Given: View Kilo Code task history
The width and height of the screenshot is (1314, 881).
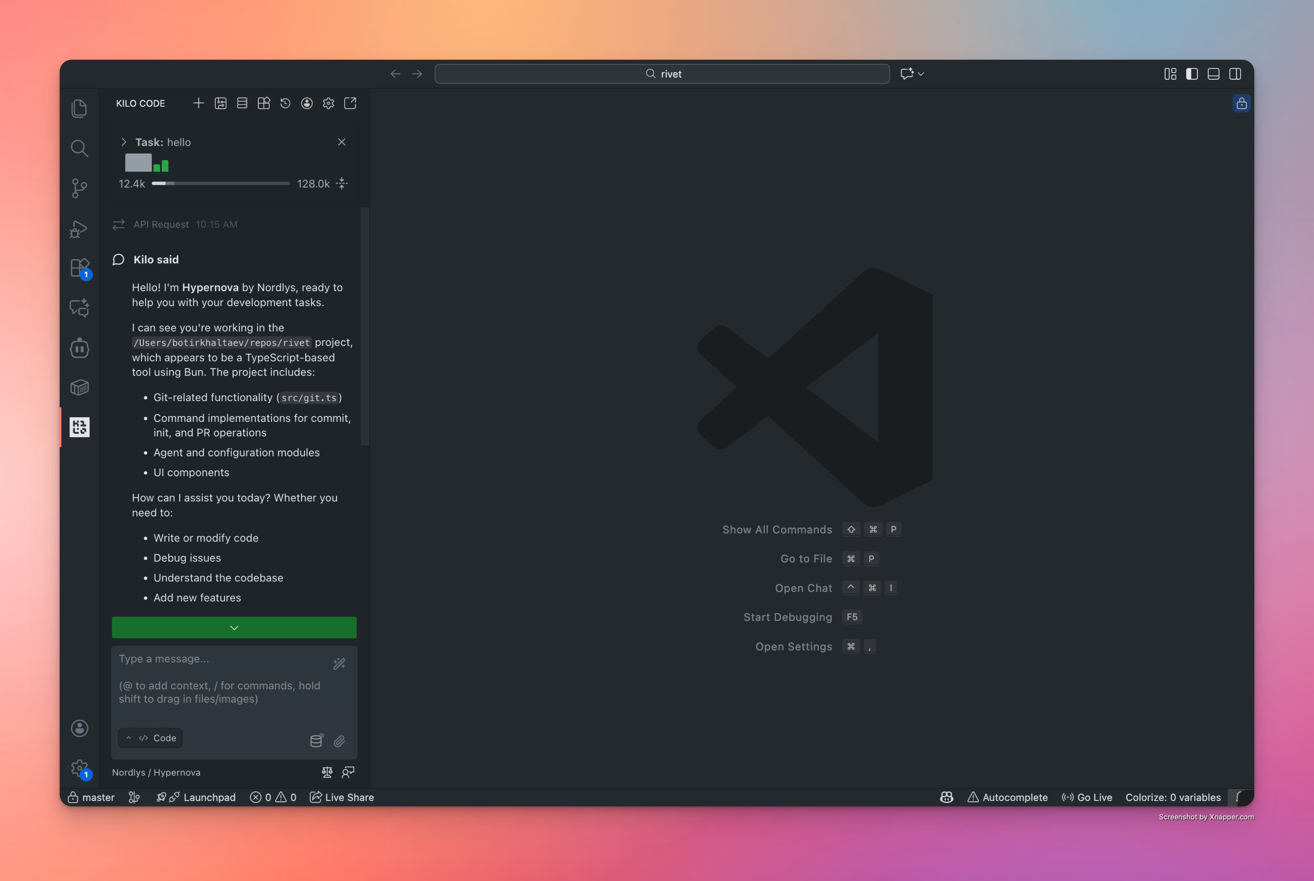Looking at the screenshot, I should 285,103.
